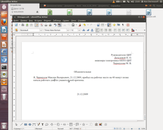Select Centered paragraph alignment button

[102, 30]
